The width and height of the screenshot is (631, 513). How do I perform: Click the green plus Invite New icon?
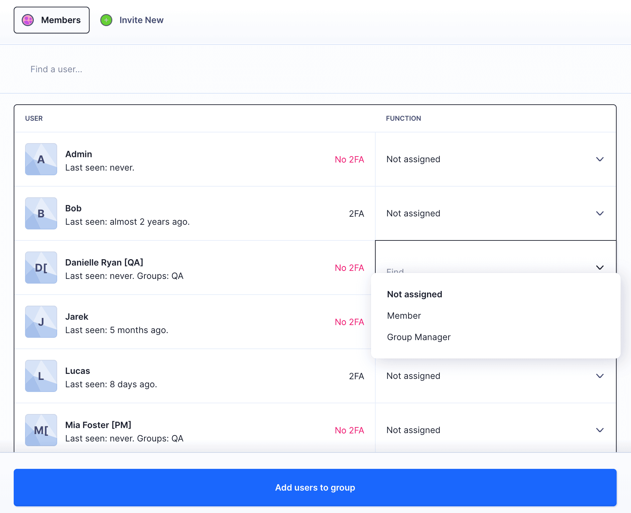coord(106,20)
